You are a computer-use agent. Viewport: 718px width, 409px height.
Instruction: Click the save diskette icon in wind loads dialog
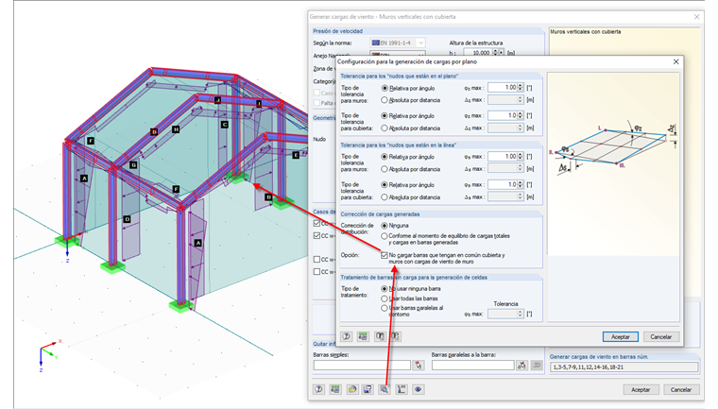tap(368, 389)
